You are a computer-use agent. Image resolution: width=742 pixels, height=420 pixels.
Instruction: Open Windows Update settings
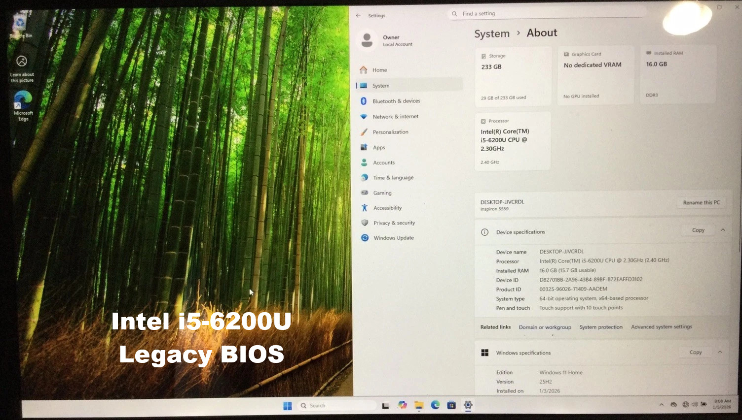409,238
